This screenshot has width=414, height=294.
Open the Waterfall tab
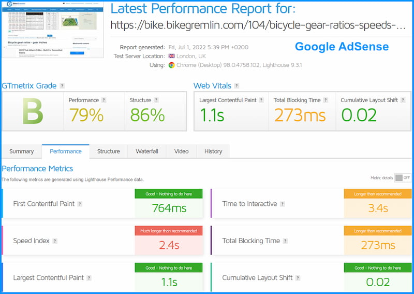pyautogui.click(x=147, y=151)
